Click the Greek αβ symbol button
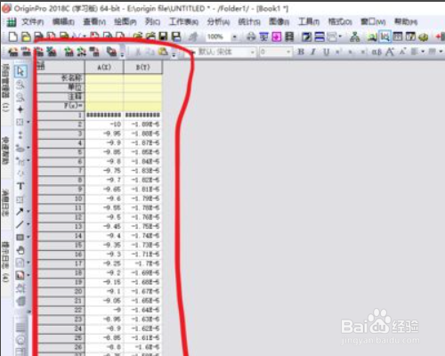Image resolution: width=445 pixels, height=356 pixels. pyautogui.click(x=376, y=52)
